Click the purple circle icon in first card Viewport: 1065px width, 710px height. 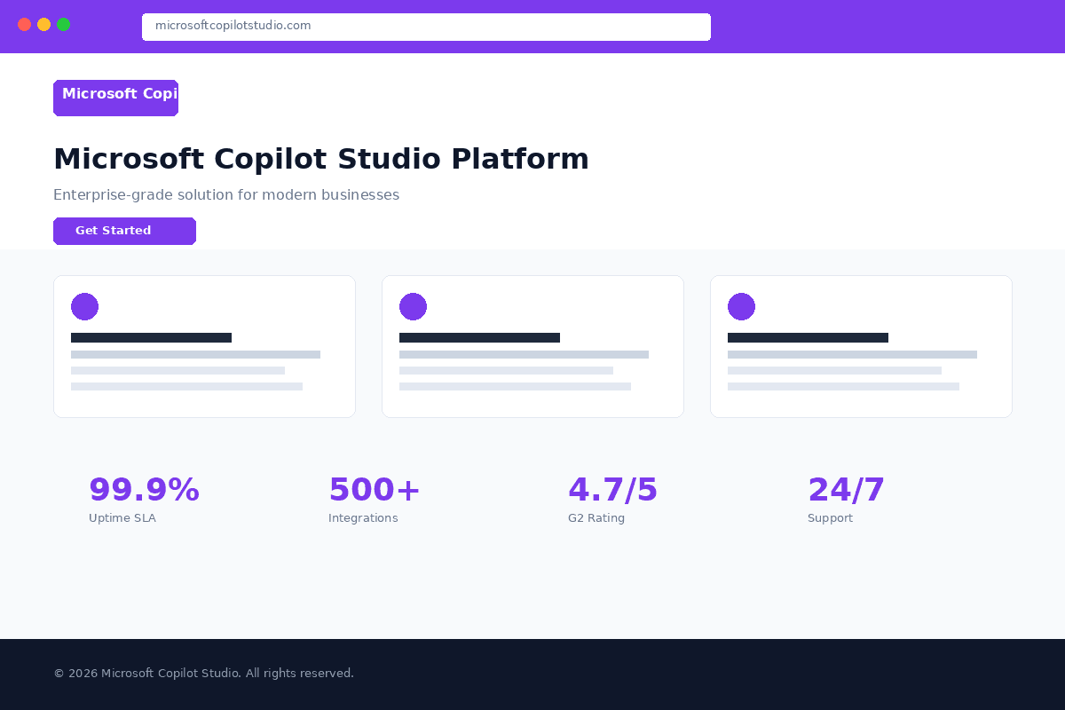pos(84,306)
